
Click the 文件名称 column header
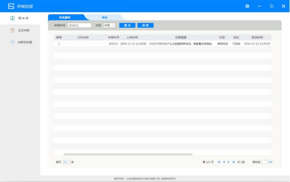point(83,37)
